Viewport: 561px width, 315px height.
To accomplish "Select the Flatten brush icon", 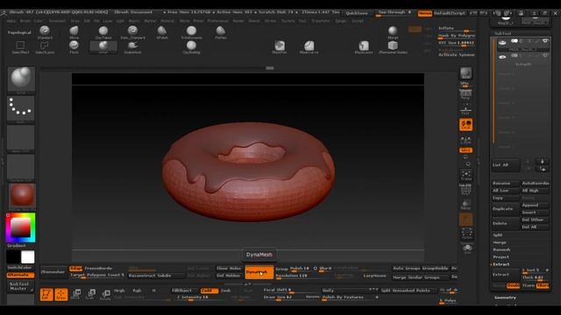I will [x=221, y=32].
